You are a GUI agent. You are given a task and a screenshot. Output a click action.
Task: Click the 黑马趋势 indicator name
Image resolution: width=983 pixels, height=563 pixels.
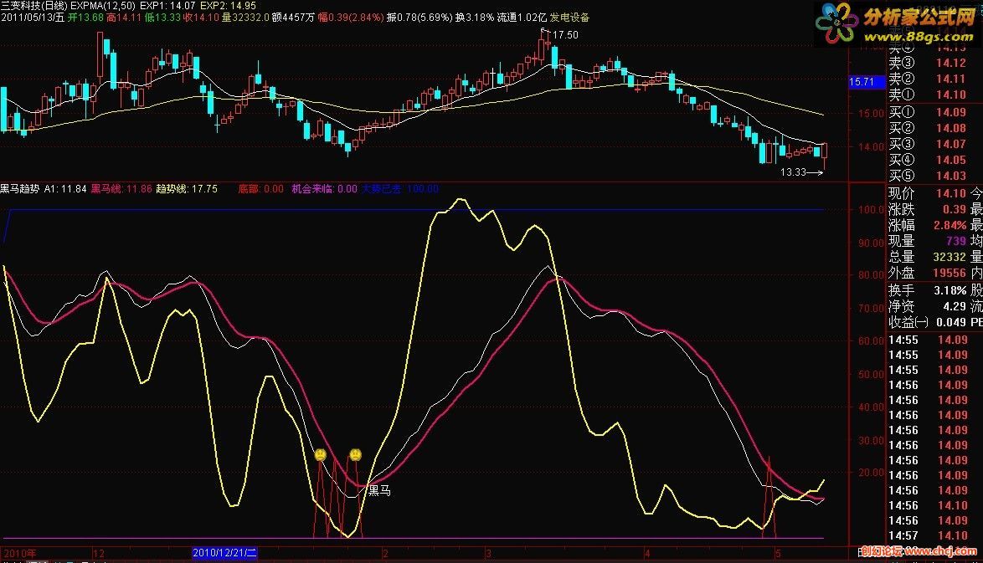pos(20,188)
